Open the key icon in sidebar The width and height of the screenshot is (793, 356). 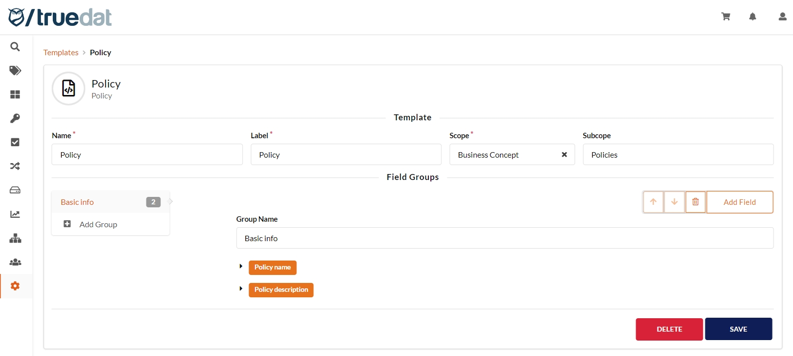[15, 118]
